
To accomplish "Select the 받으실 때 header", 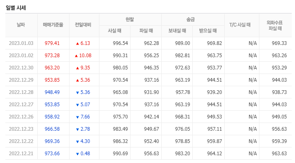I will point(208,31).
